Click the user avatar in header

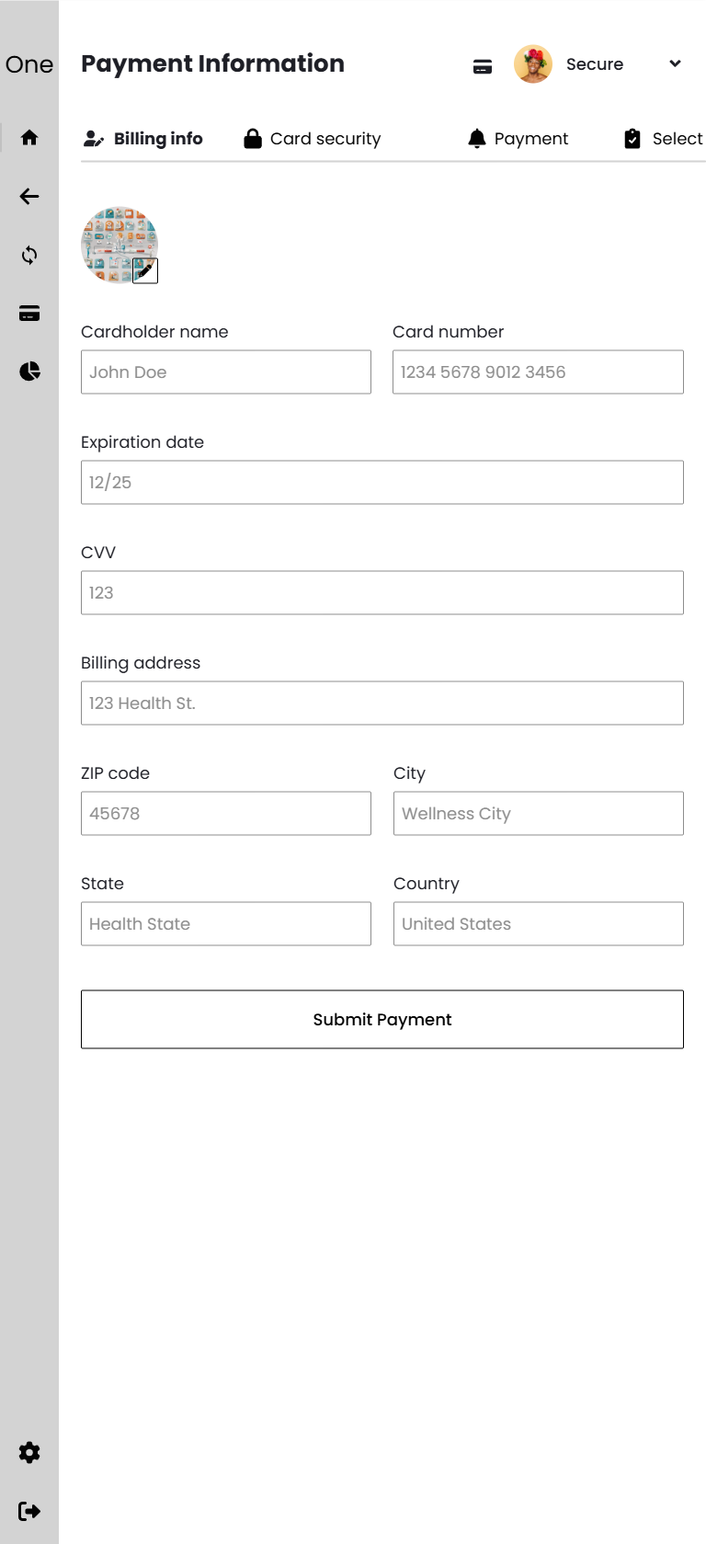(533, 64)
